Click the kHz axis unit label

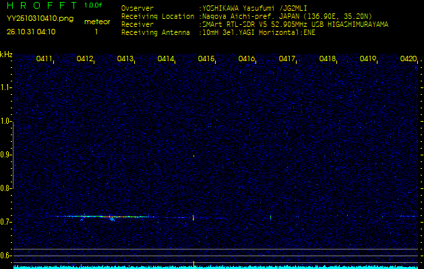pos(6,54)
